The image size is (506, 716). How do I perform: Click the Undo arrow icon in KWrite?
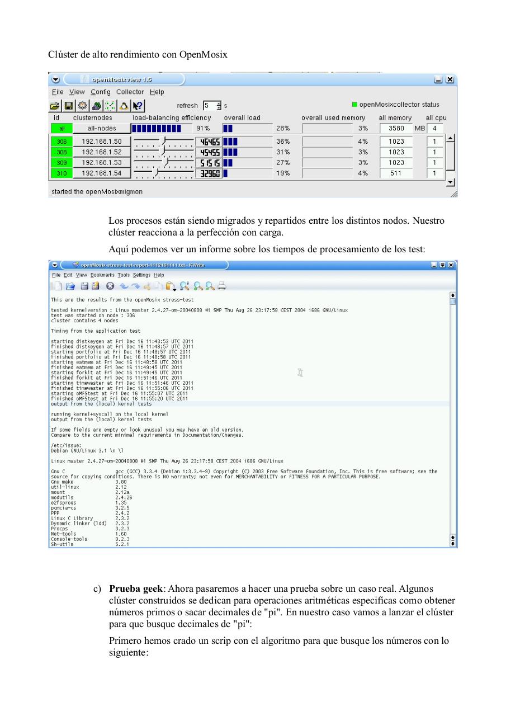point(124,286)
